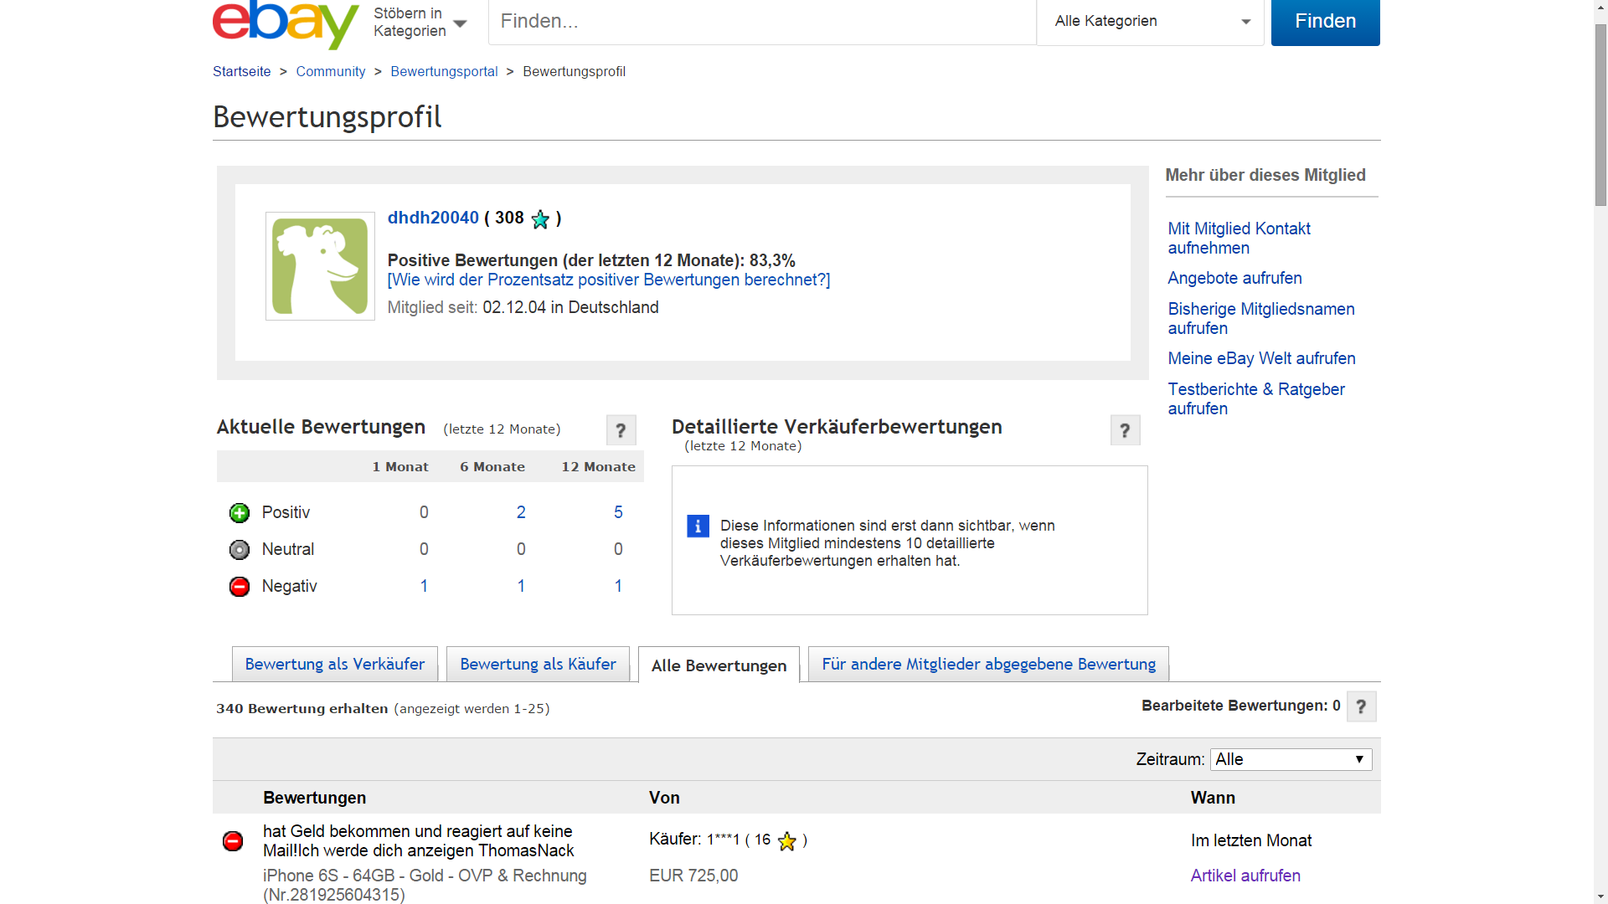Click the gray Neutral rating icon

pyautogui.click(x=240, y=549)
